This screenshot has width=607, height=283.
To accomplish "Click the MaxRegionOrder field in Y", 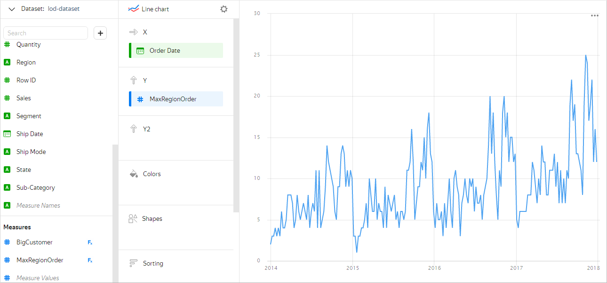I will tap(173, 99).
